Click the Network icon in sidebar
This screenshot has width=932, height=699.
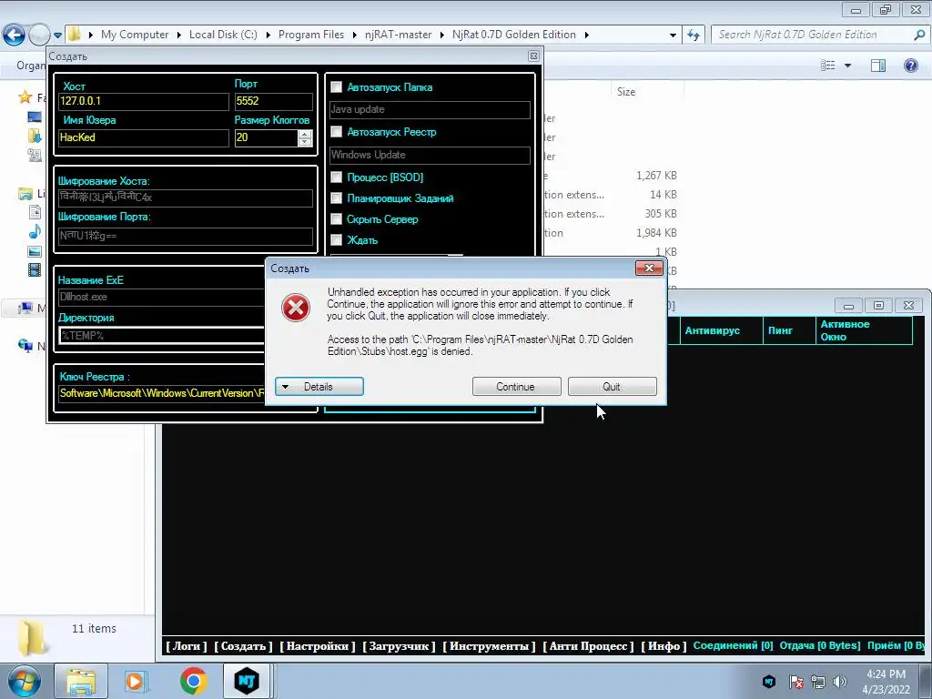tap(25, 345)
